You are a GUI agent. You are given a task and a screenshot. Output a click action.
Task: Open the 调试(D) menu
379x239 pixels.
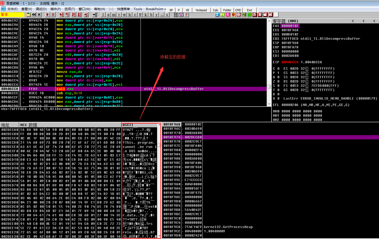pyautogui.click(x=41, y=9)
